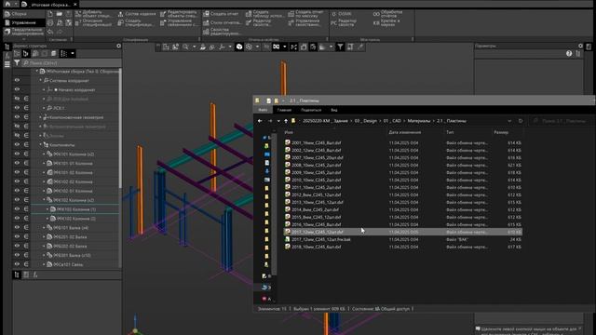Screen dimensions: 596x335
Task: Click the 03_Design breadcrumb in Explorer path
Action: point(366,121)
